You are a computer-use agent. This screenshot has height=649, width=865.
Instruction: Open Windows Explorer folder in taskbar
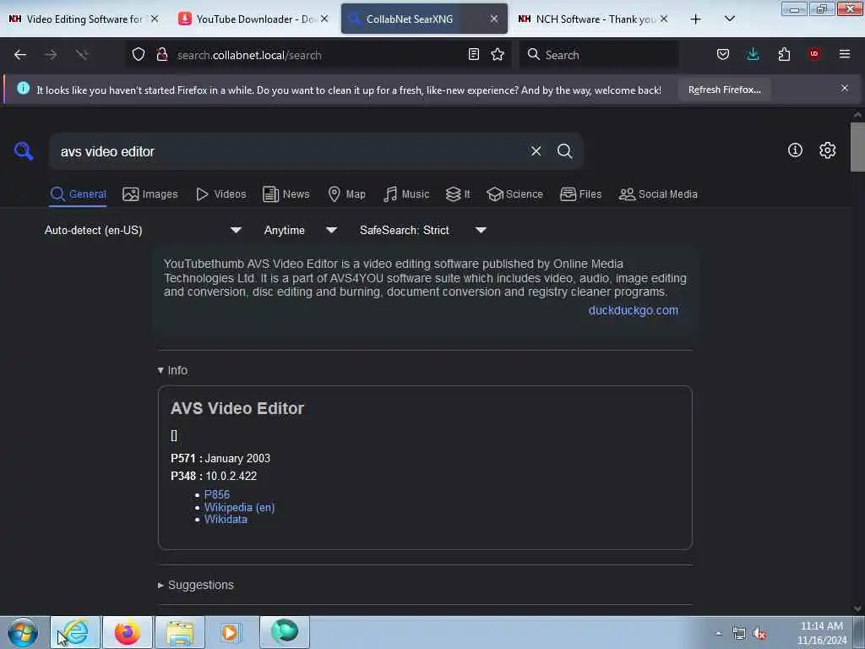click(x=180, y=632)
